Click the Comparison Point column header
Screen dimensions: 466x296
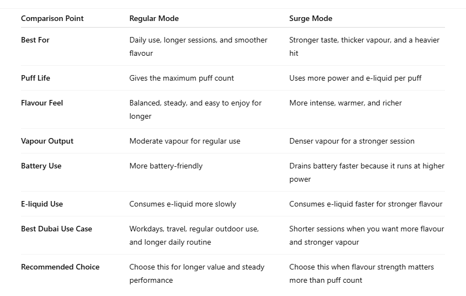(52, 18)
